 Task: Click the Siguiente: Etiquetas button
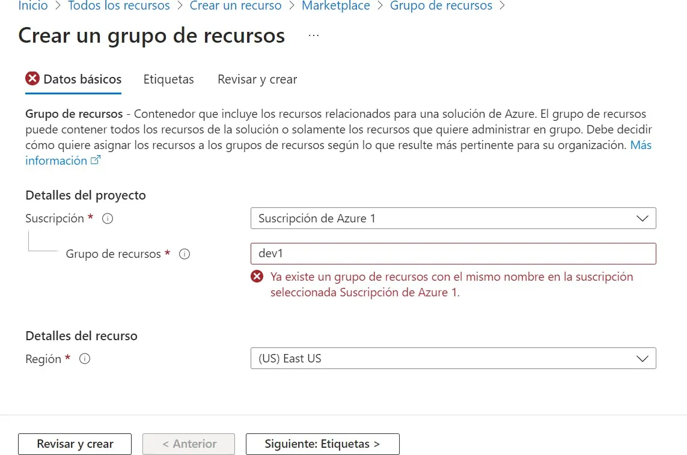(322, 444)
